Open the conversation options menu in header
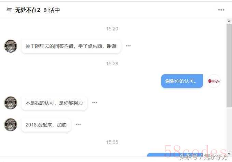The image size is (232, 162). click(221, 10)
